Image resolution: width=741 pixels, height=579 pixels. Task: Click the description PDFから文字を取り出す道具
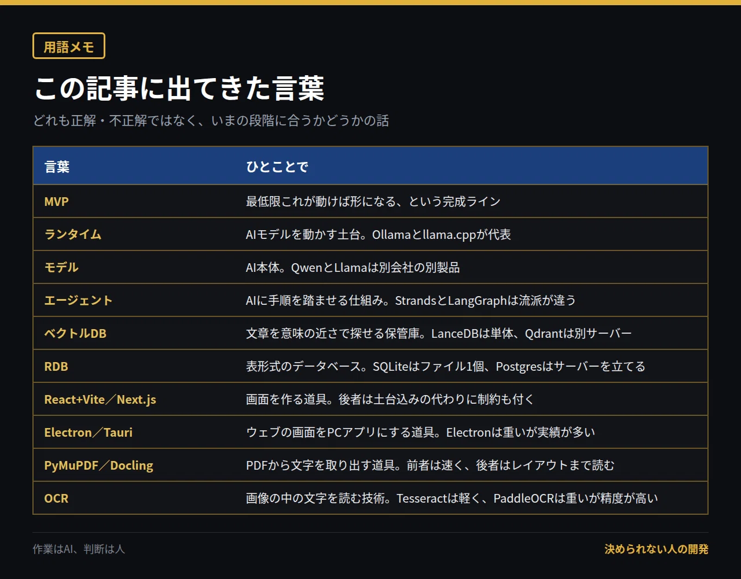coord(430,465)
